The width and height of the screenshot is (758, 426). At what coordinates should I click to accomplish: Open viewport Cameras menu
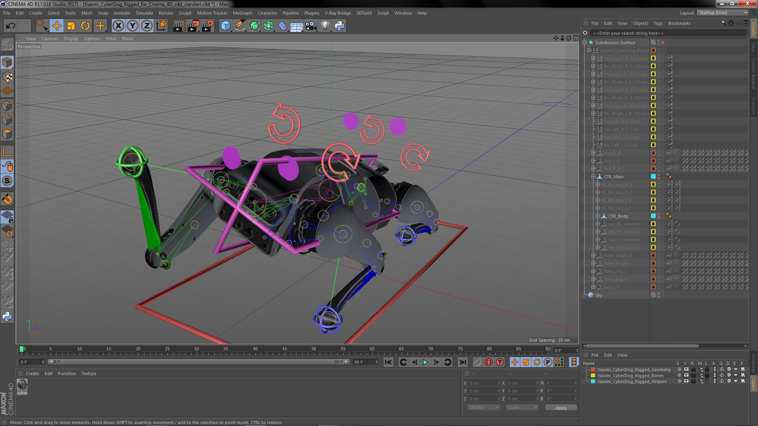click(x=50, y=39)
